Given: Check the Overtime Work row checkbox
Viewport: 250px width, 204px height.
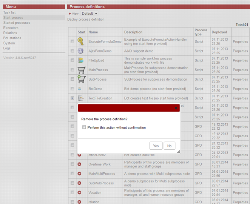Looking at the screenshot, I should coord(73,164).
